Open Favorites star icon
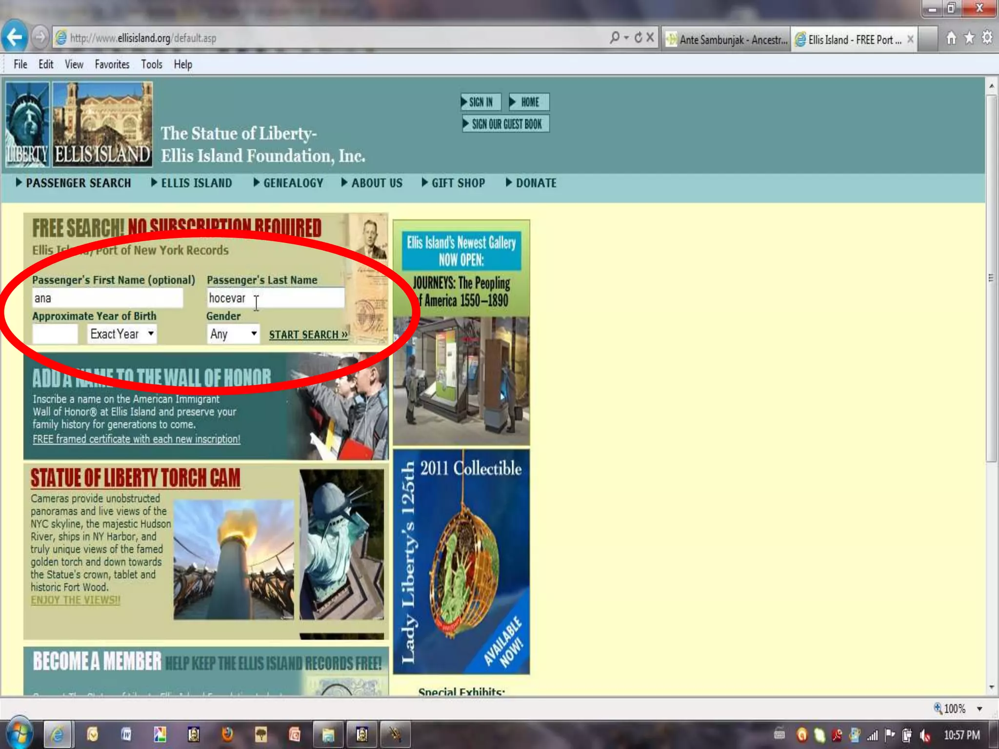Image resolution: width=999 pixels, height=749 pixels. [969, 38]
